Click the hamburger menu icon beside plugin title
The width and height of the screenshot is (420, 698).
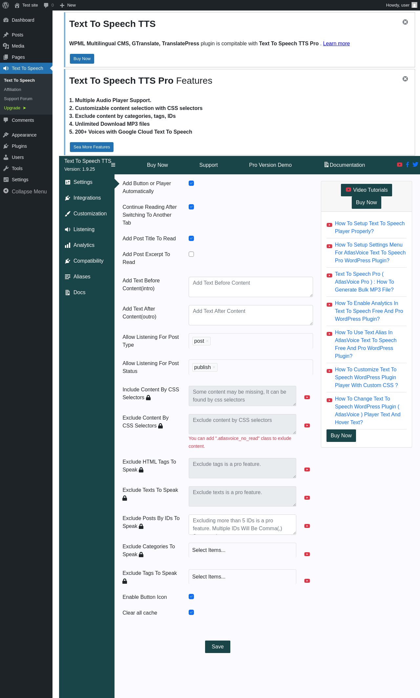tap(113, 165)
